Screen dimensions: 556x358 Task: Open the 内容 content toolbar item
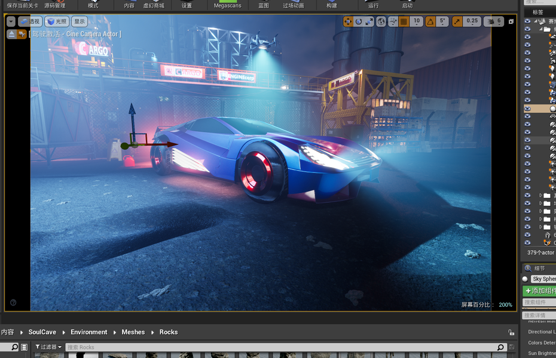pyautogui.click(x=129, y=5)
